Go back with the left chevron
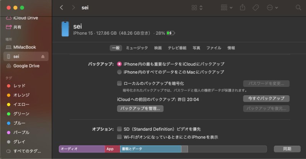The height and width of the screenshot is (159, 306). coord(62,8)
